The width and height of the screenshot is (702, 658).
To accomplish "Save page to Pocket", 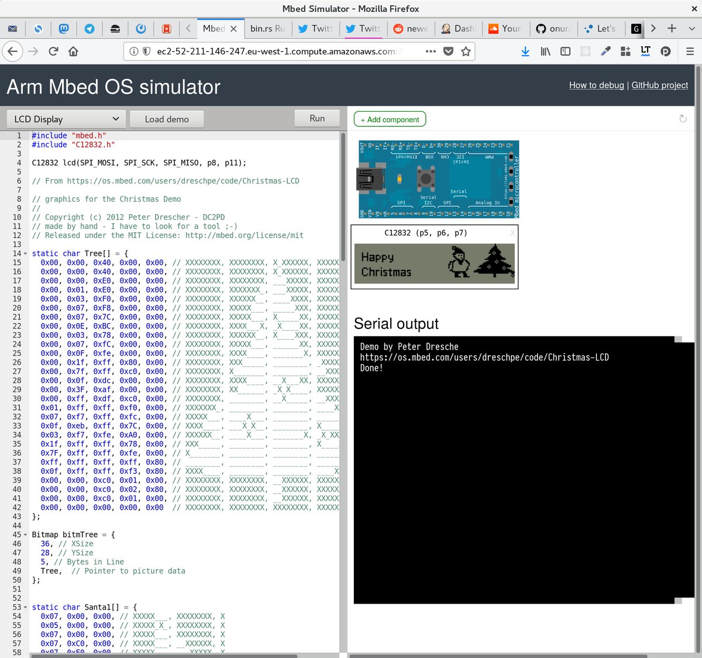I will [448, 51].
